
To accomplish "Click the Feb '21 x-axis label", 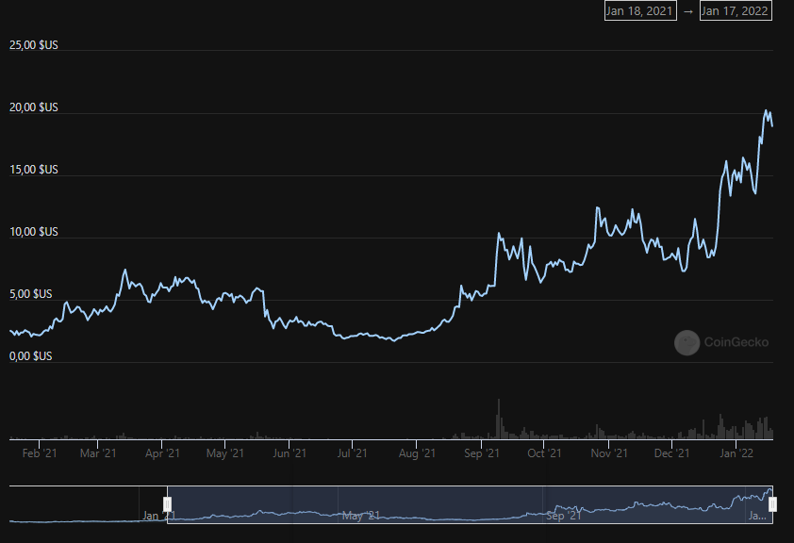I will point(40,453).
